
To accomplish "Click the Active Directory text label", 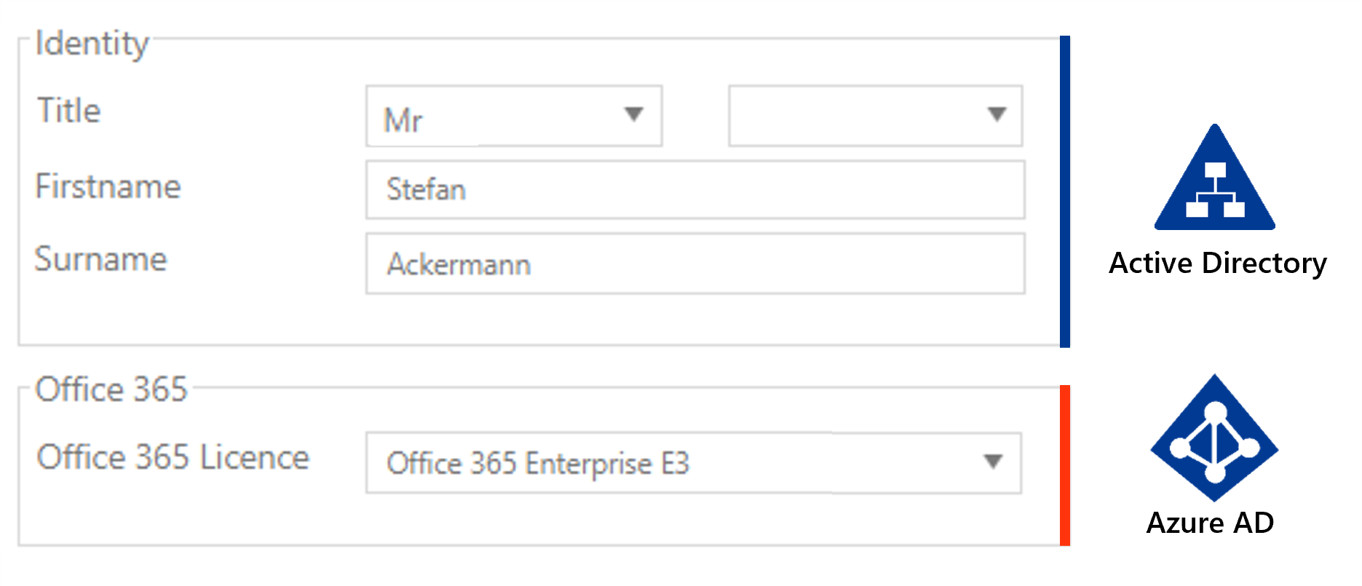I will click(1216, 264).
